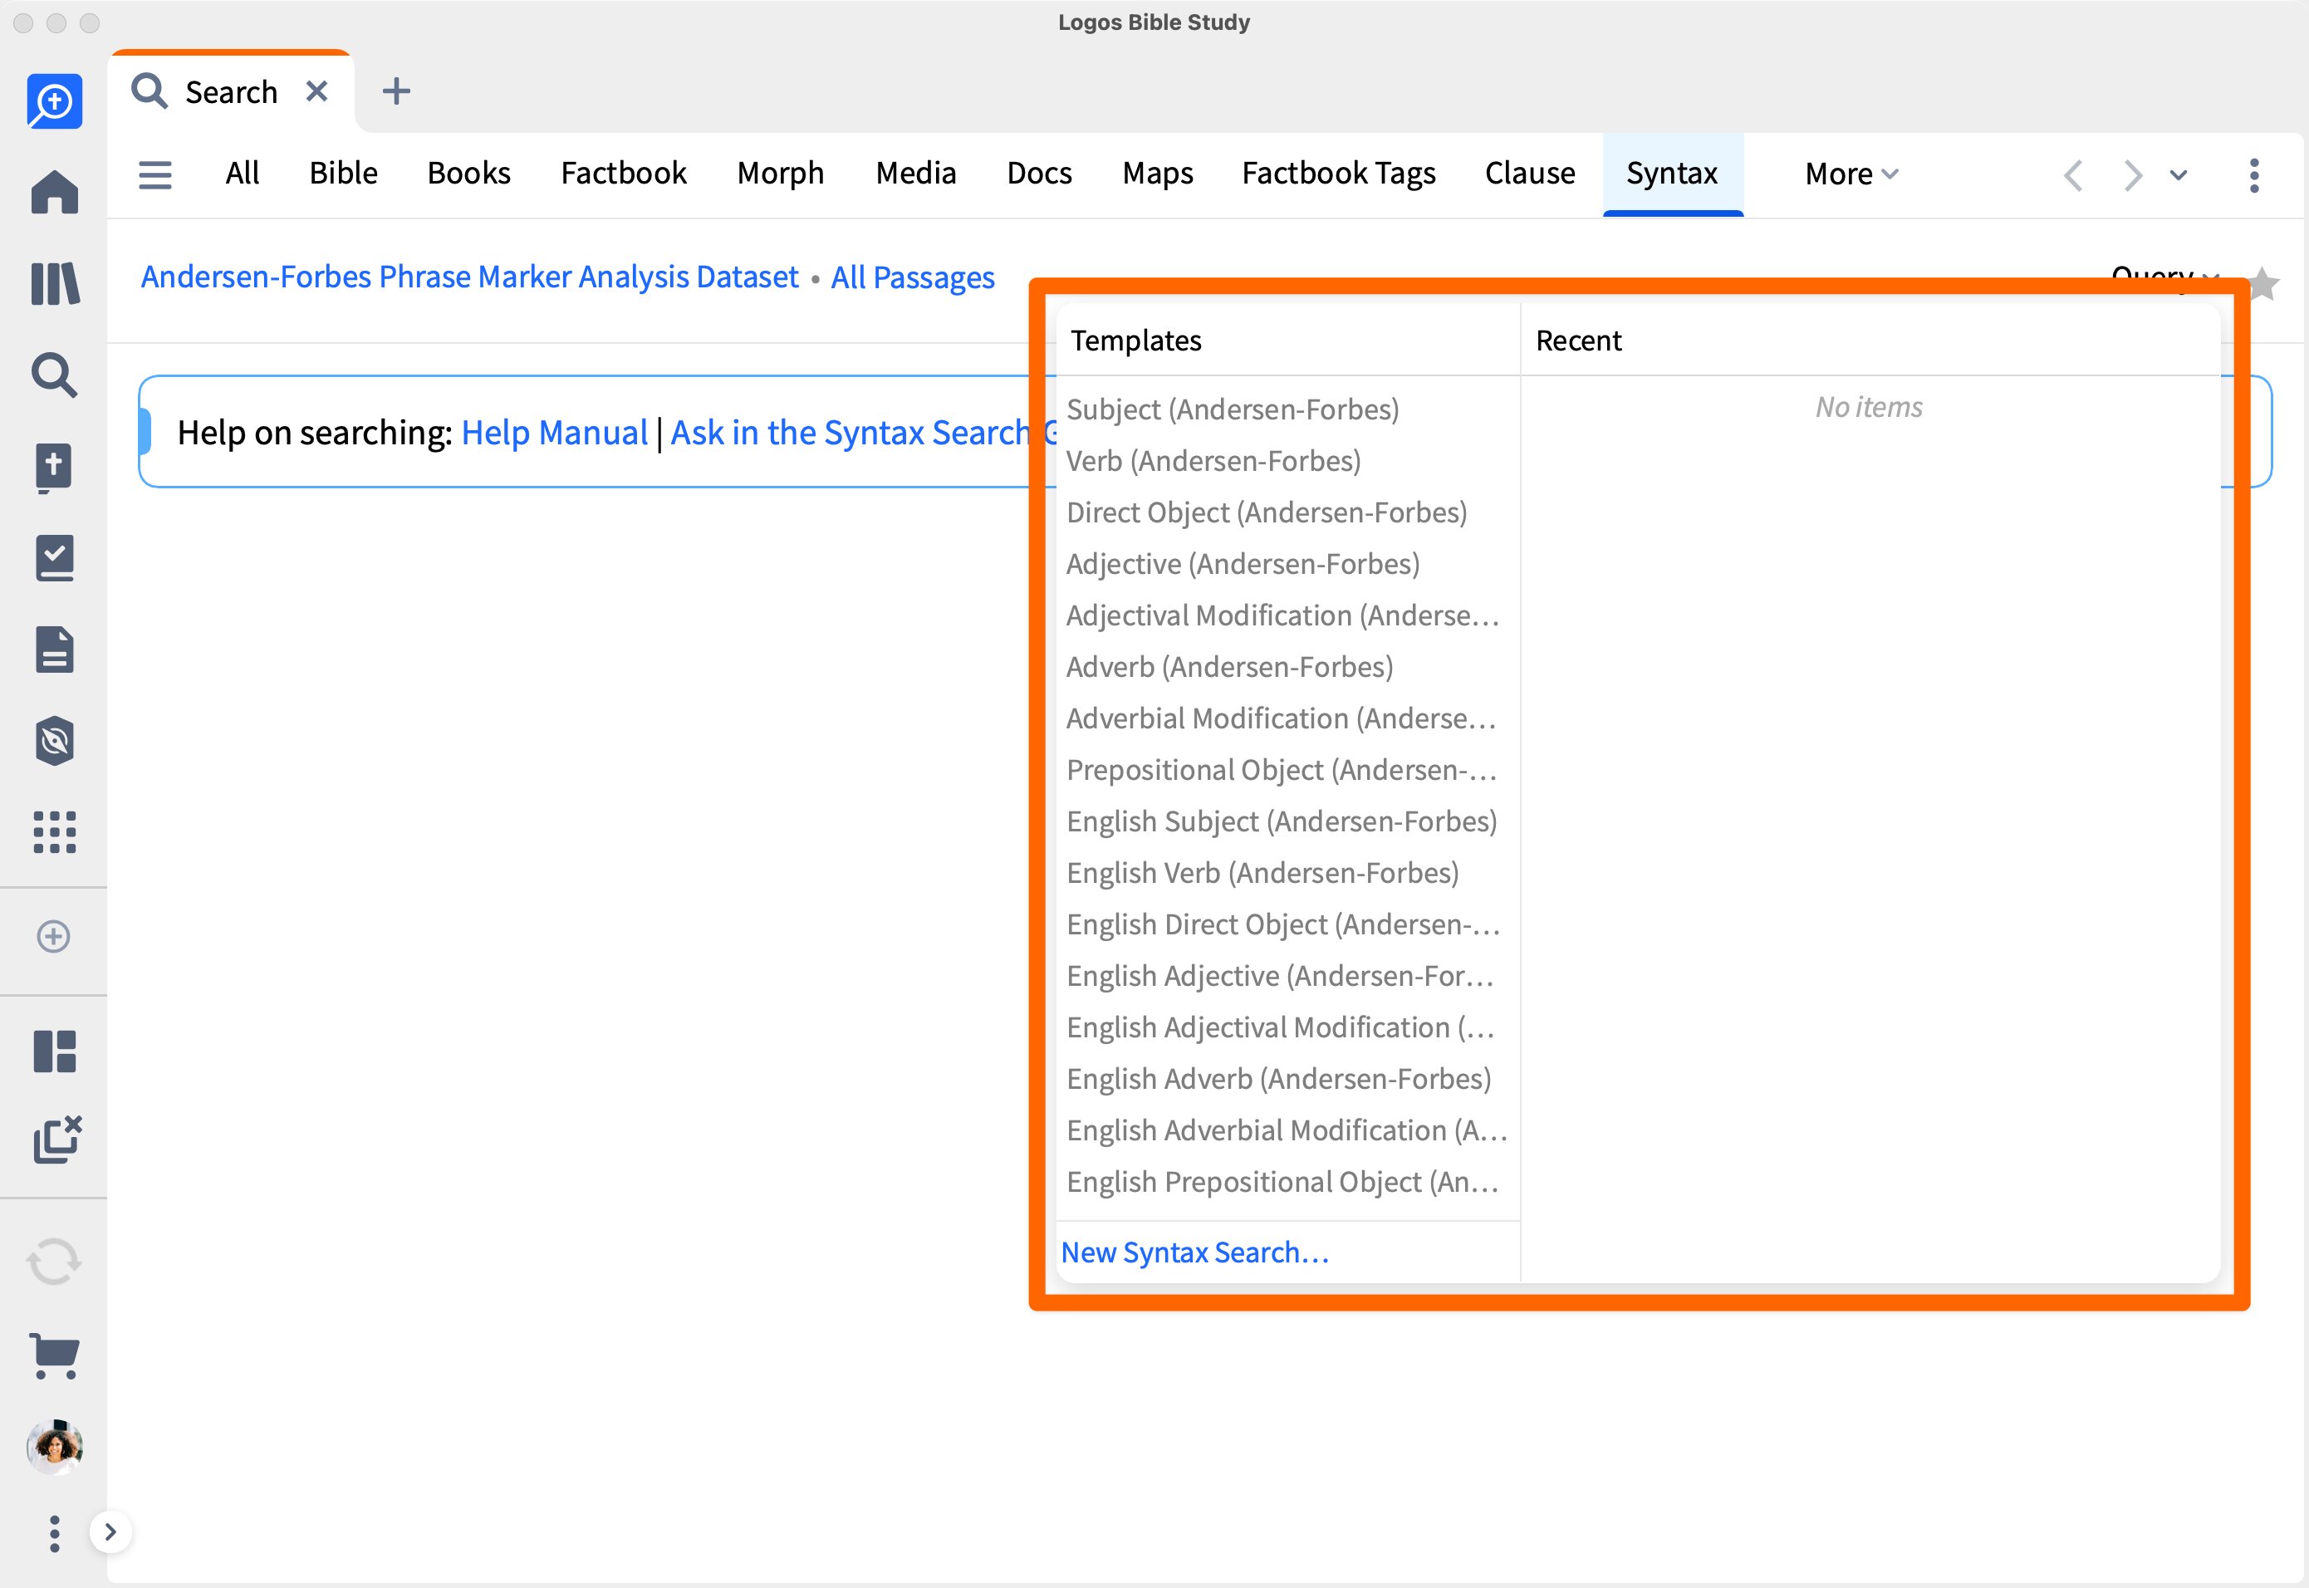Click the close-all-panels icon

pos(56,1140)
